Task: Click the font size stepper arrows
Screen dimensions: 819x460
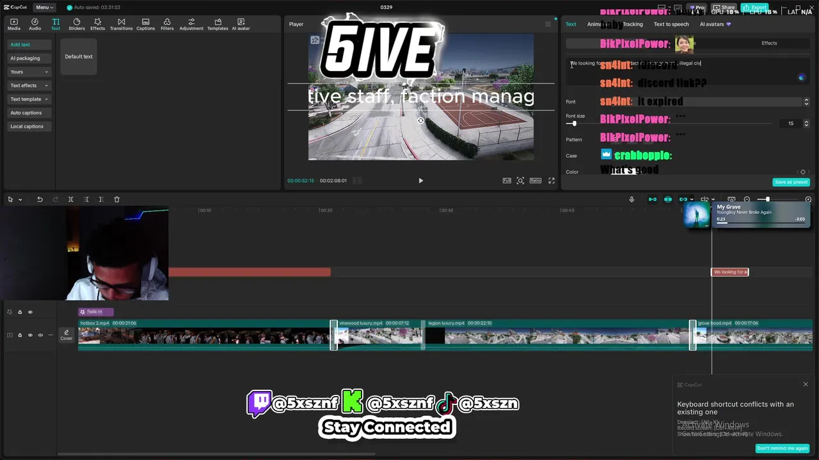Action: tap(806, 123)
